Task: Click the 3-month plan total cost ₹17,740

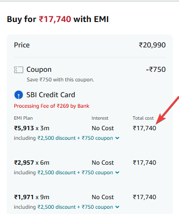Action: coord(145,128)
